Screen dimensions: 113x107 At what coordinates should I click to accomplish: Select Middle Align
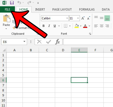[102, 18]
